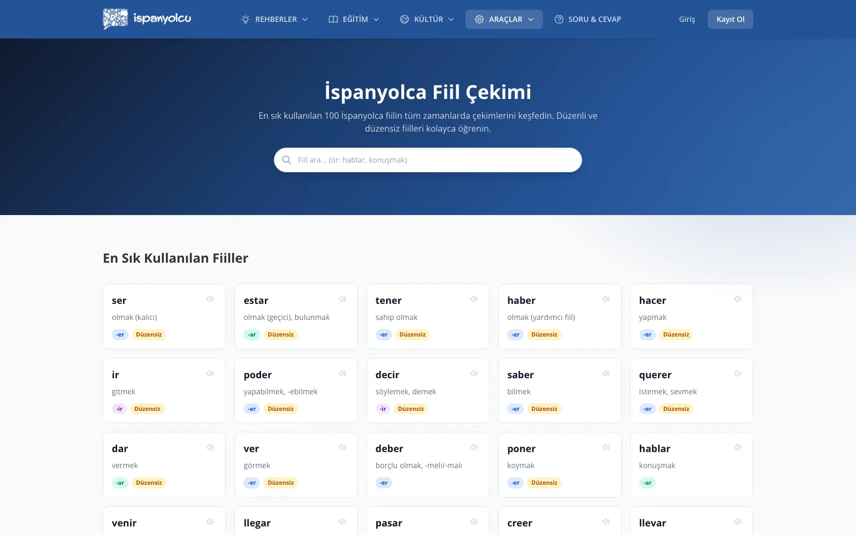Viewport: 856px width, 535px height.
Task: Click the -ir tag on ir card
Action: (x=119, y=409)
